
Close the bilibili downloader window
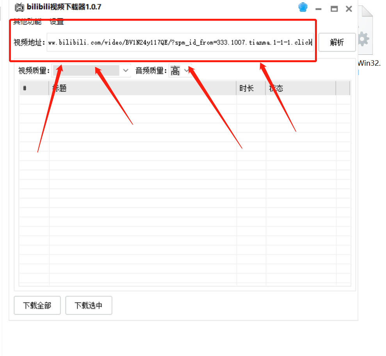(349, 9)
